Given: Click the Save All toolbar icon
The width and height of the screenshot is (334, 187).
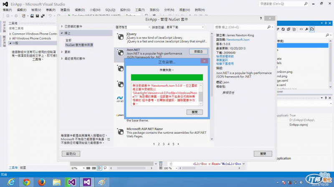Looking at the screenshot, I should pyautogui.click(x=43, y=16).
